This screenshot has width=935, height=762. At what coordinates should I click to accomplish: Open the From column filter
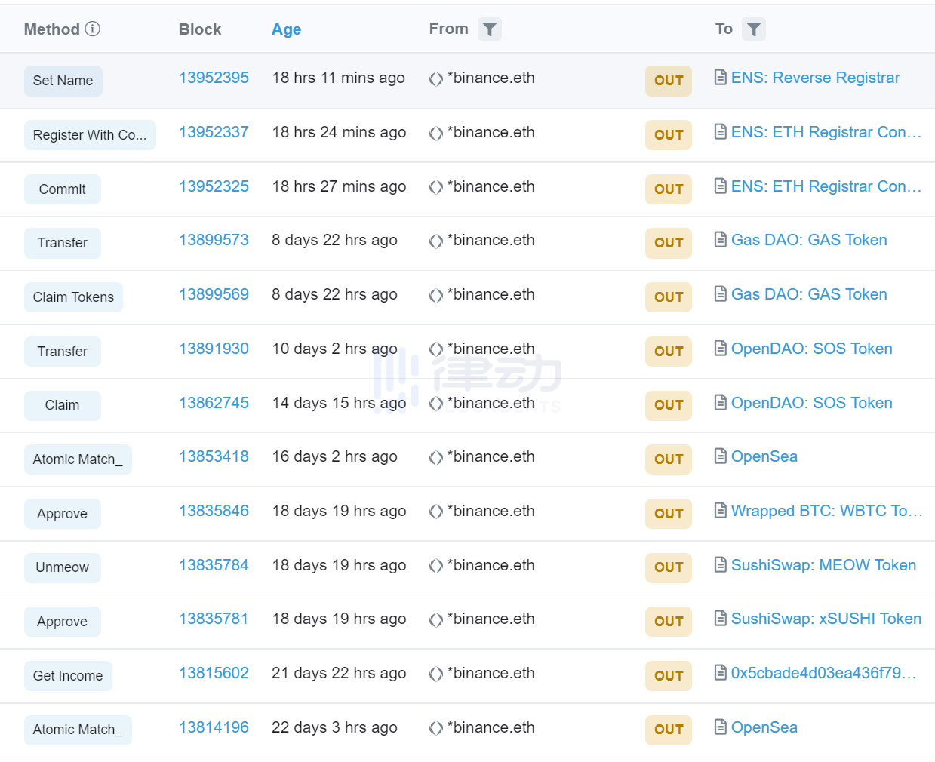click(490, 29)
